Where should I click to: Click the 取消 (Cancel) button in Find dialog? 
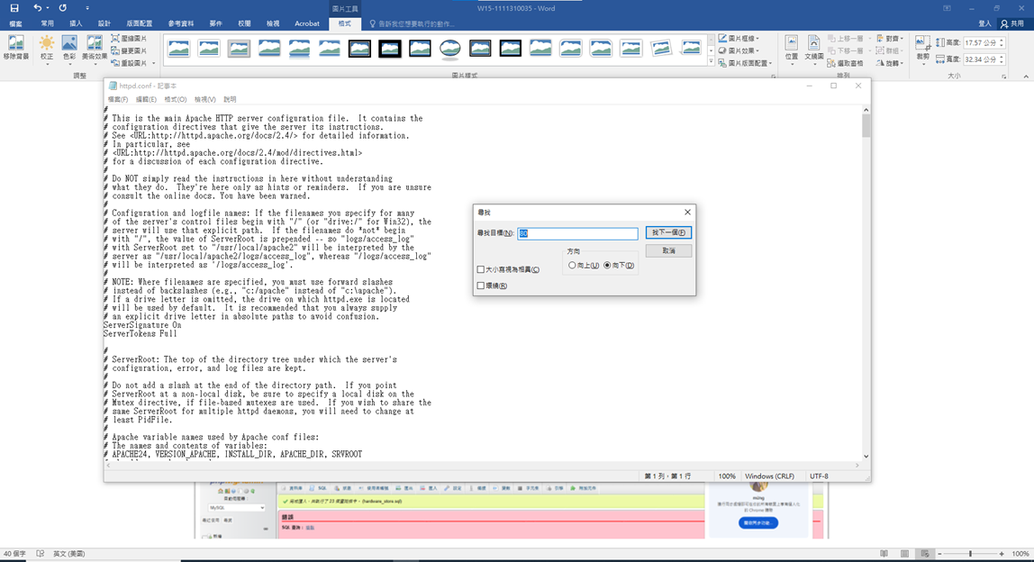coord(668,251)
